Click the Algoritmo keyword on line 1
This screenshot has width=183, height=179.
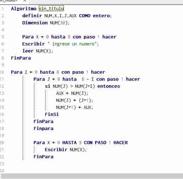pyautogui.click(x=24, y=9)
